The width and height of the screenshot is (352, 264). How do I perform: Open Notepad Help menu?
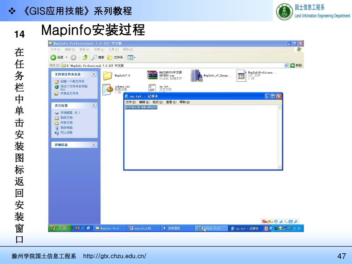pos(185,102)
